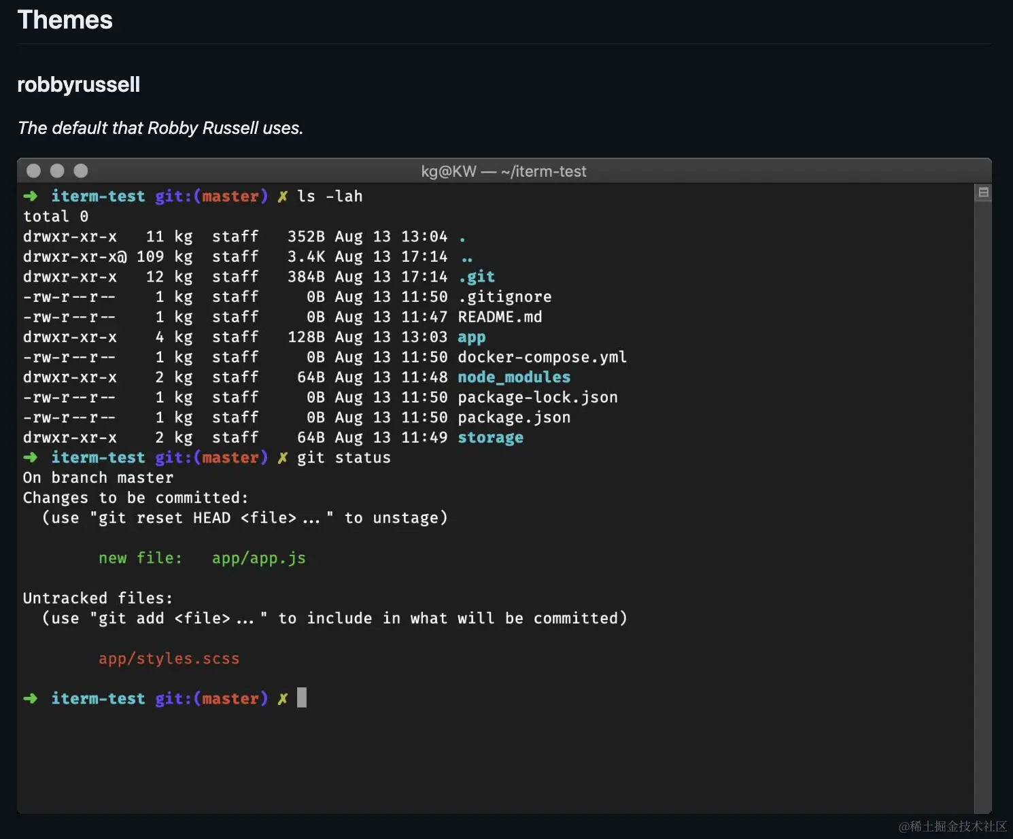Viewport: 1013px width, 839px height.
Task: Click the "384B" size value
Action: (x=306, y=277)
